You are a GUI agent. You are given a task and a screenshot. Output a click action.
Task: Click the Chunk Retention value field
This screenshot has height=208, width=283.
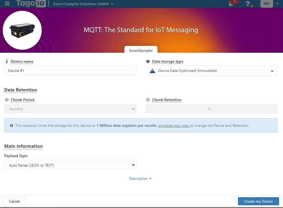tap(211, 109)
